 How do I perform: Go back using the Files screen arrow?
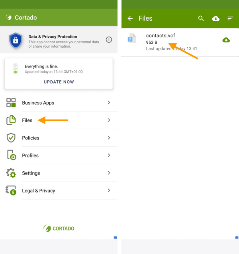(130, 18)
